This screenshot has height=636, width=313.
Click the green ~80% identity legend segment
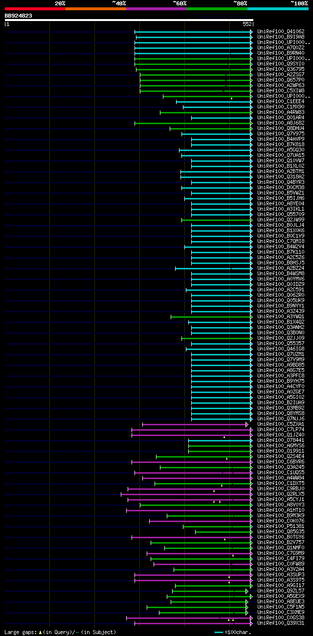217,8
